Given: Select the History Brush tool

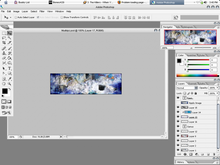Looking at the screenshot, I should (x=9, y=53).
